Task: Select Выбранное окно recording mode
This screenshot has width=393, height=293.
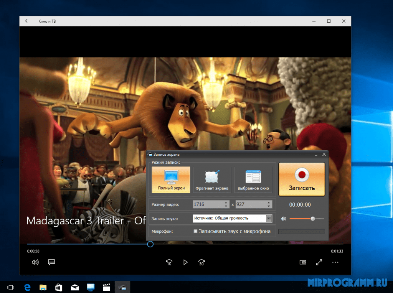Action: point(253,179)
